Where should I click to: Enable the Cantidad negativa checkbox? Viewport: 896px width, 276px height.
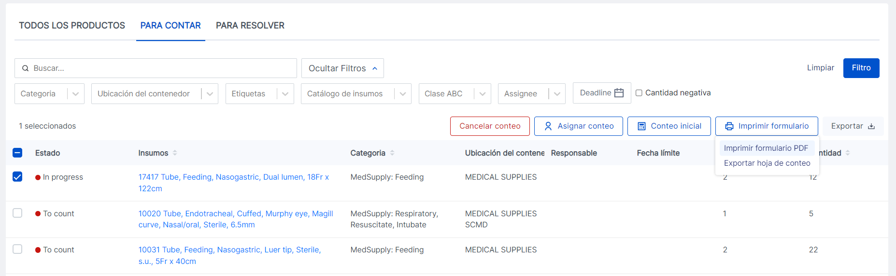[639, 93]
